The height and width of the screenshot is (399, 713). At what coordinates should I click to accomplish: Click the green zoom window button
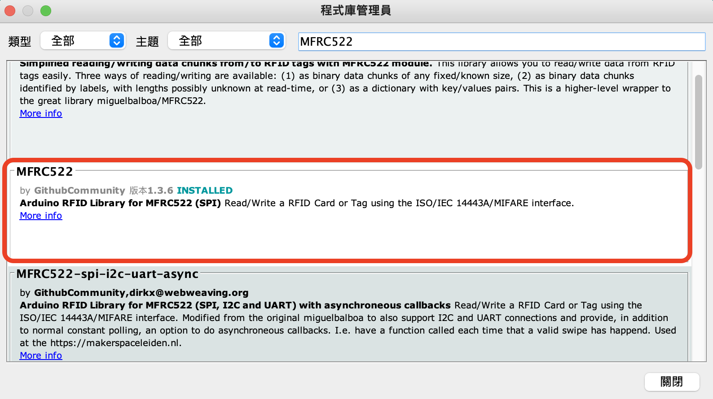46,11
